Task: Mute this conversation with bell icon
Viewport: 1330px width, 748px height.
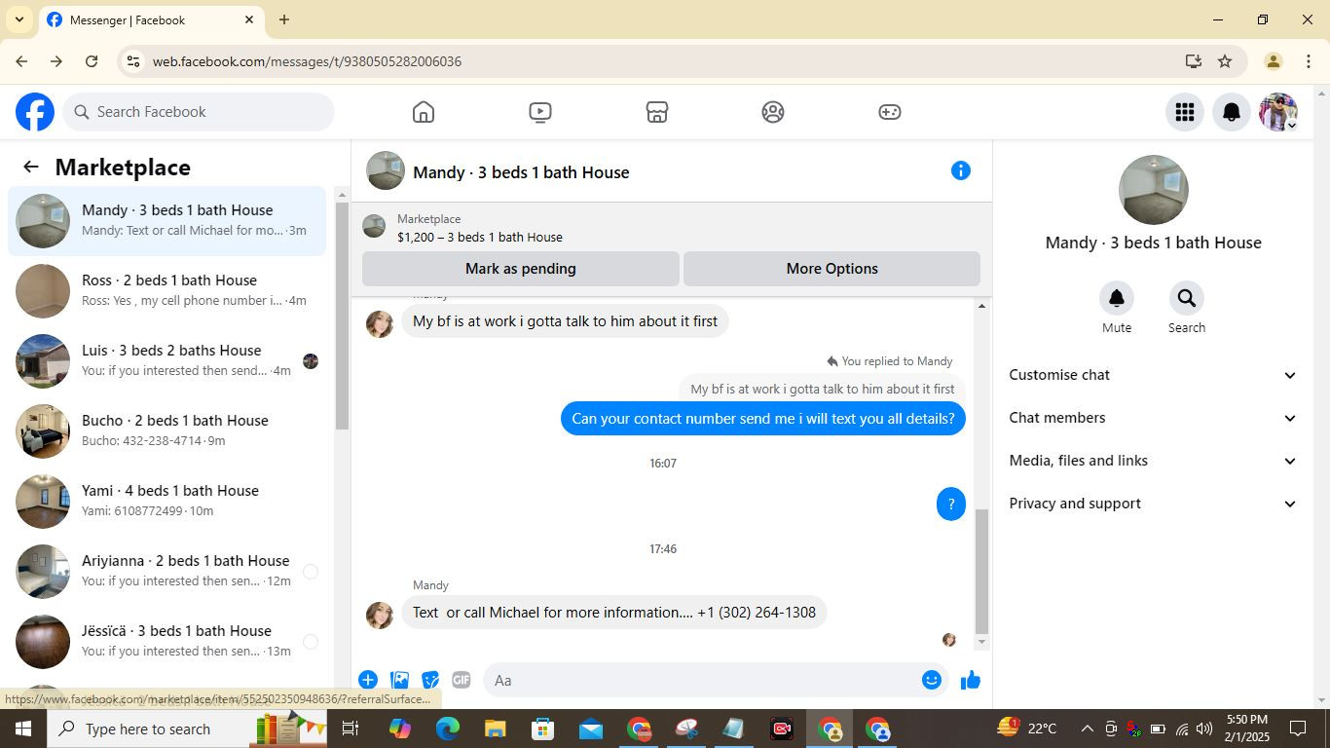Action: (1117, 298)
